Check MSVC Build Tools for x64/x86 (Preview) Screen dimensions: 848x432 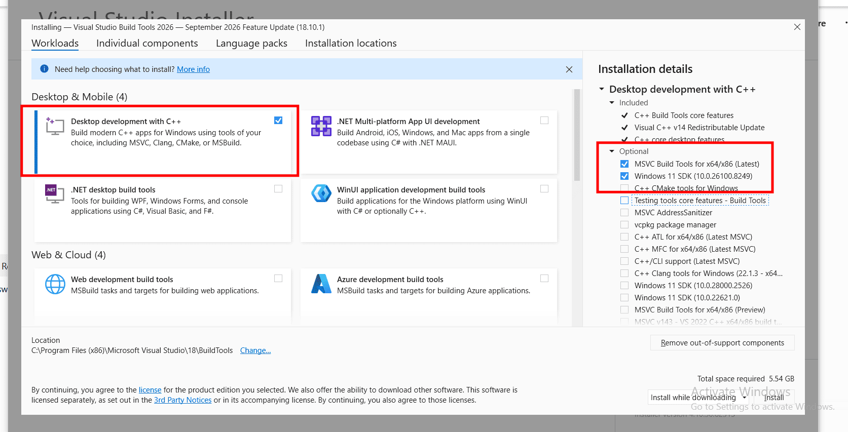pos(624,310)
